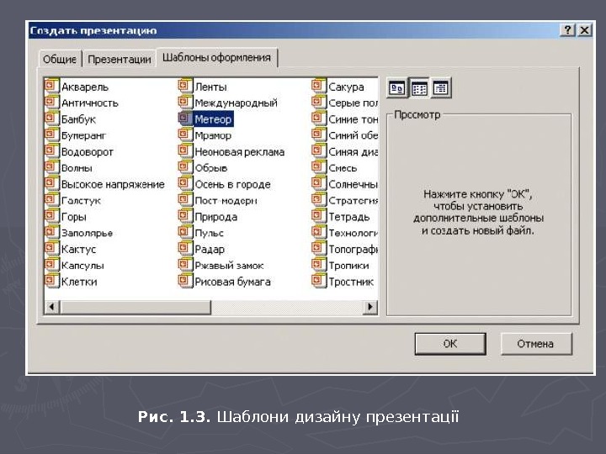Click the Обрыв template icon
Screen dimensions: 606x454
tap(185, 167)
